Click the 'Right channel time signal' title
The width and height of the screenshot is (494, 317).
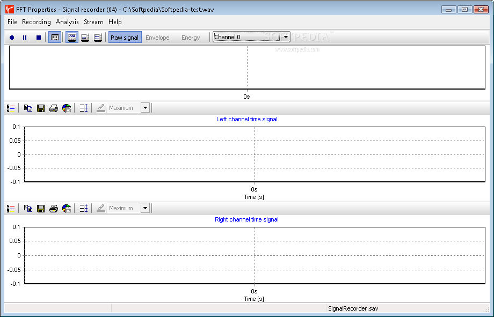(x=246, y=219)
